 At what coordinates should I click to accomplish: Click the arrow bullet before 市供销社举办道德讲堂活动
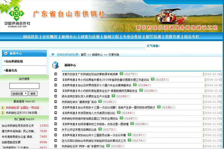[56, 102]
